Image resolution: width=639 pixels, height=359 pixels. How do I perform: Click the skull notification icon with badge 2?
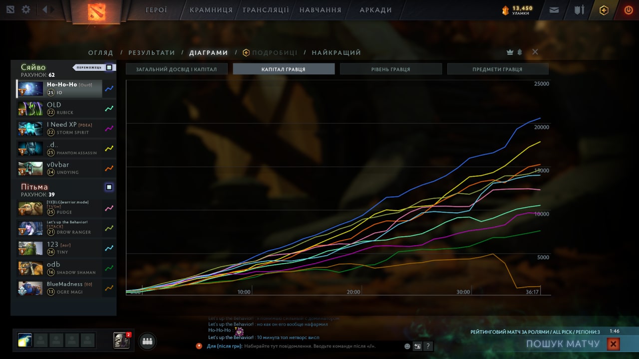coord(121,341)
